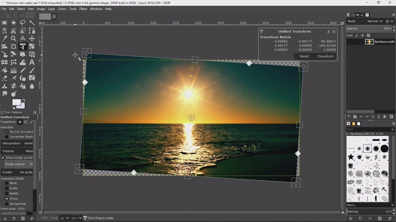
Task: Select the Scissors Select tool
Action: 14,31
